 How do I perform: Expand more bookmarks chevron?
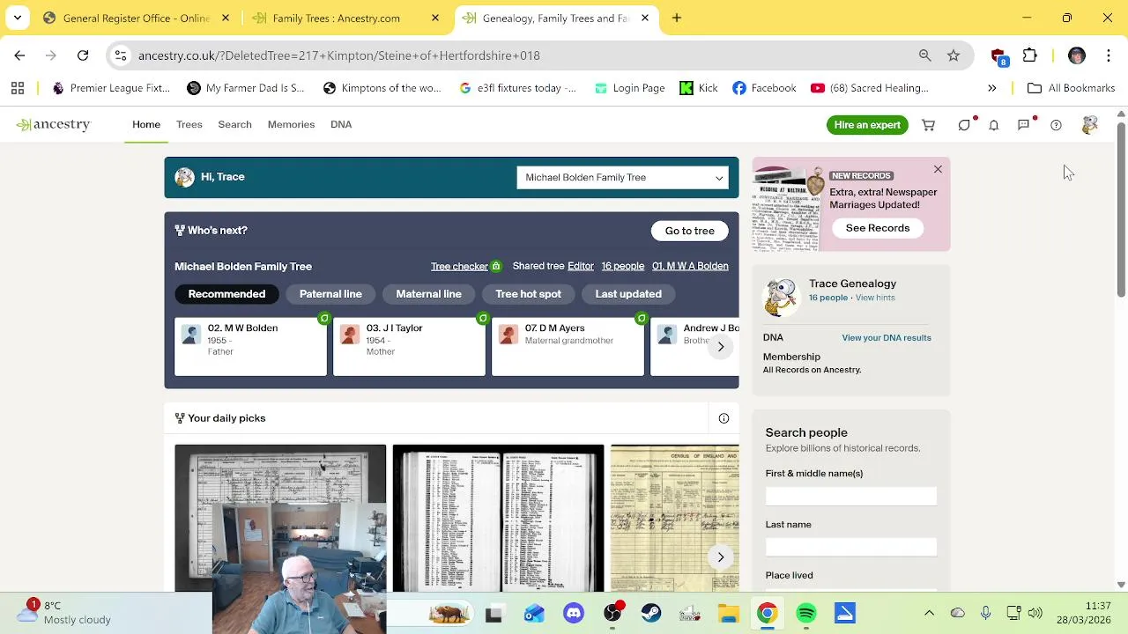pyautogui.click(x=992, y=88)
